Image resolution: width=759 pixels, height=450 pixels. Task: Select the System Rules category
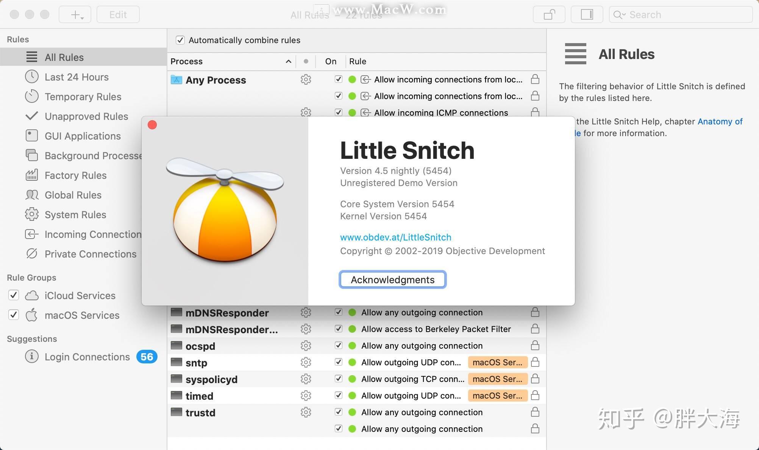tap(75, 214)
